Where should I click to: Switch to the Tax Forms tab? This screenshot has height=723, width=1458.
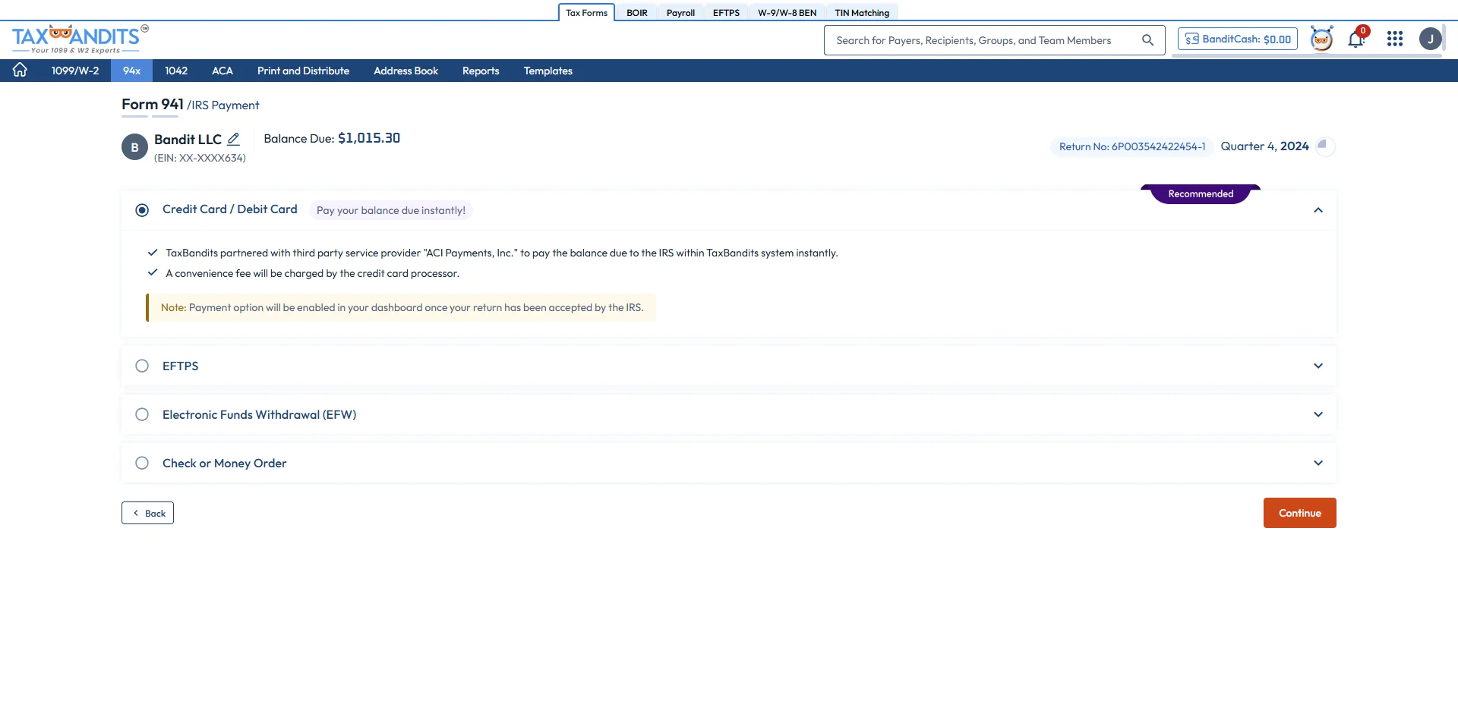coord(586,13)
